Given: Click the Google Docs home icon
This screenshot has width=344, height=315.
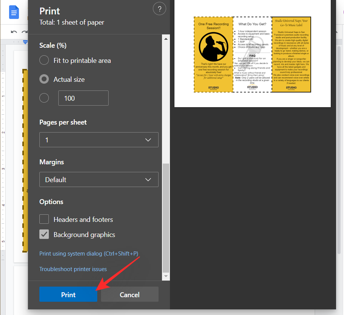Looking at the screenshot, I should [x=14, y=13].
